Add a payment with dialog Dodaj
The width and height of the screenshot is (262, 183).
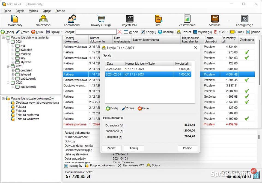(112, 108)
